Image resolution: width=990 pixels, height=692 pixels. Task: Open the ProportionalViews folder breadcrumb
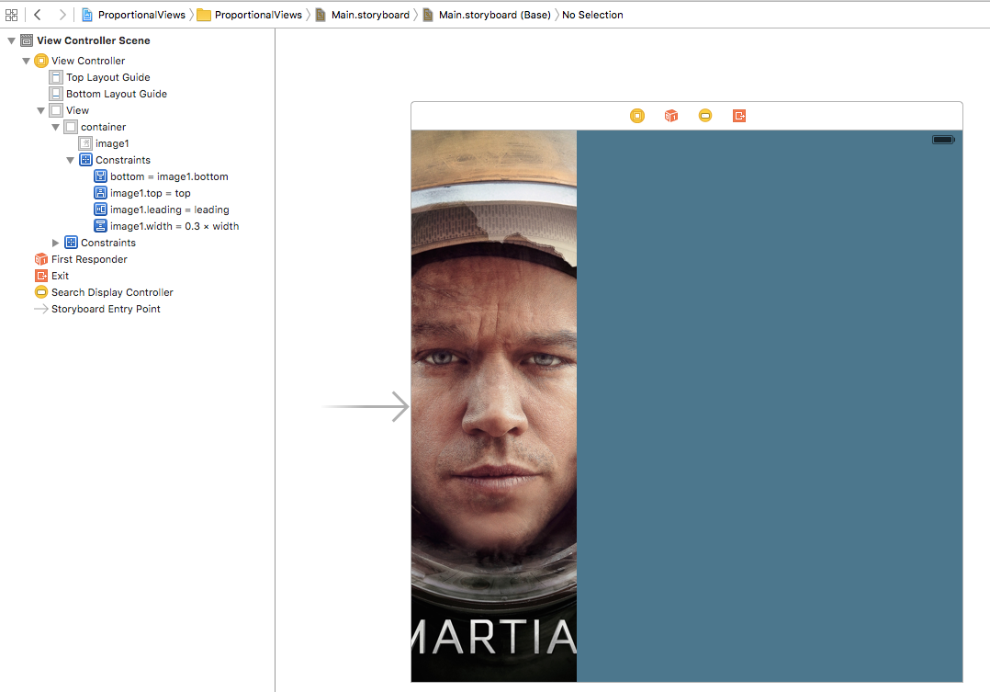(x=250, y=15)
